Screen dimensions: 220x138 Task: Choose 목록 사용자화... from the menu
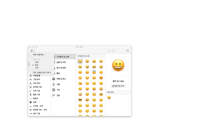(39, 54)
